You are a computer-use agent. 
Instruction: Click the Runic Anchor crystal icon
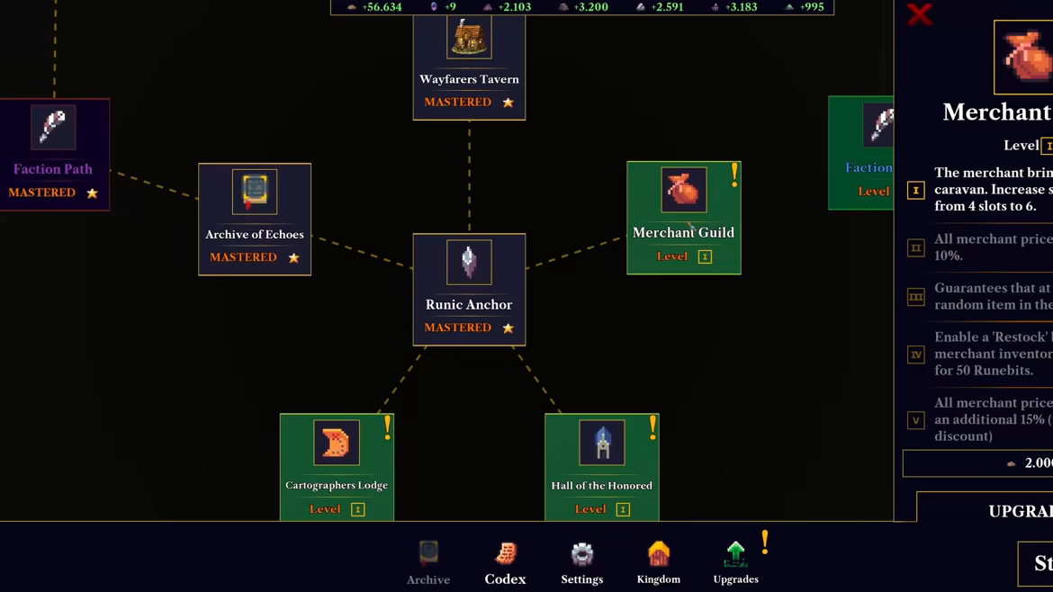click(x=469, y=263)
